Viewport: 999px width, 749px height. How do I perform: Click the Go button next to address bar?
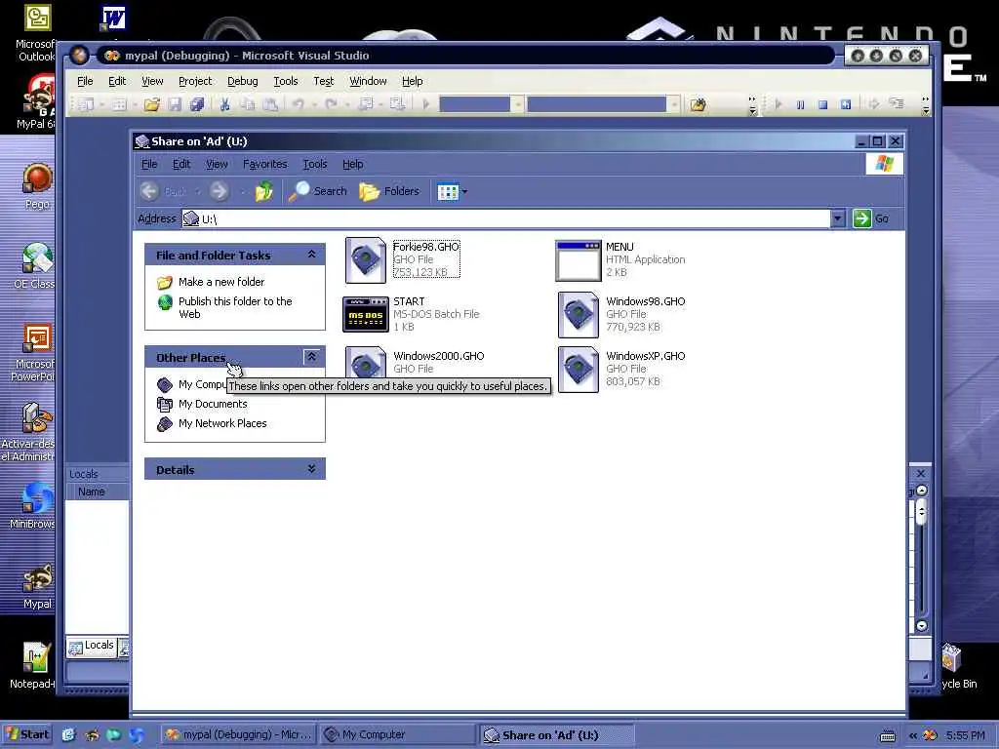(x=871, y=218)
